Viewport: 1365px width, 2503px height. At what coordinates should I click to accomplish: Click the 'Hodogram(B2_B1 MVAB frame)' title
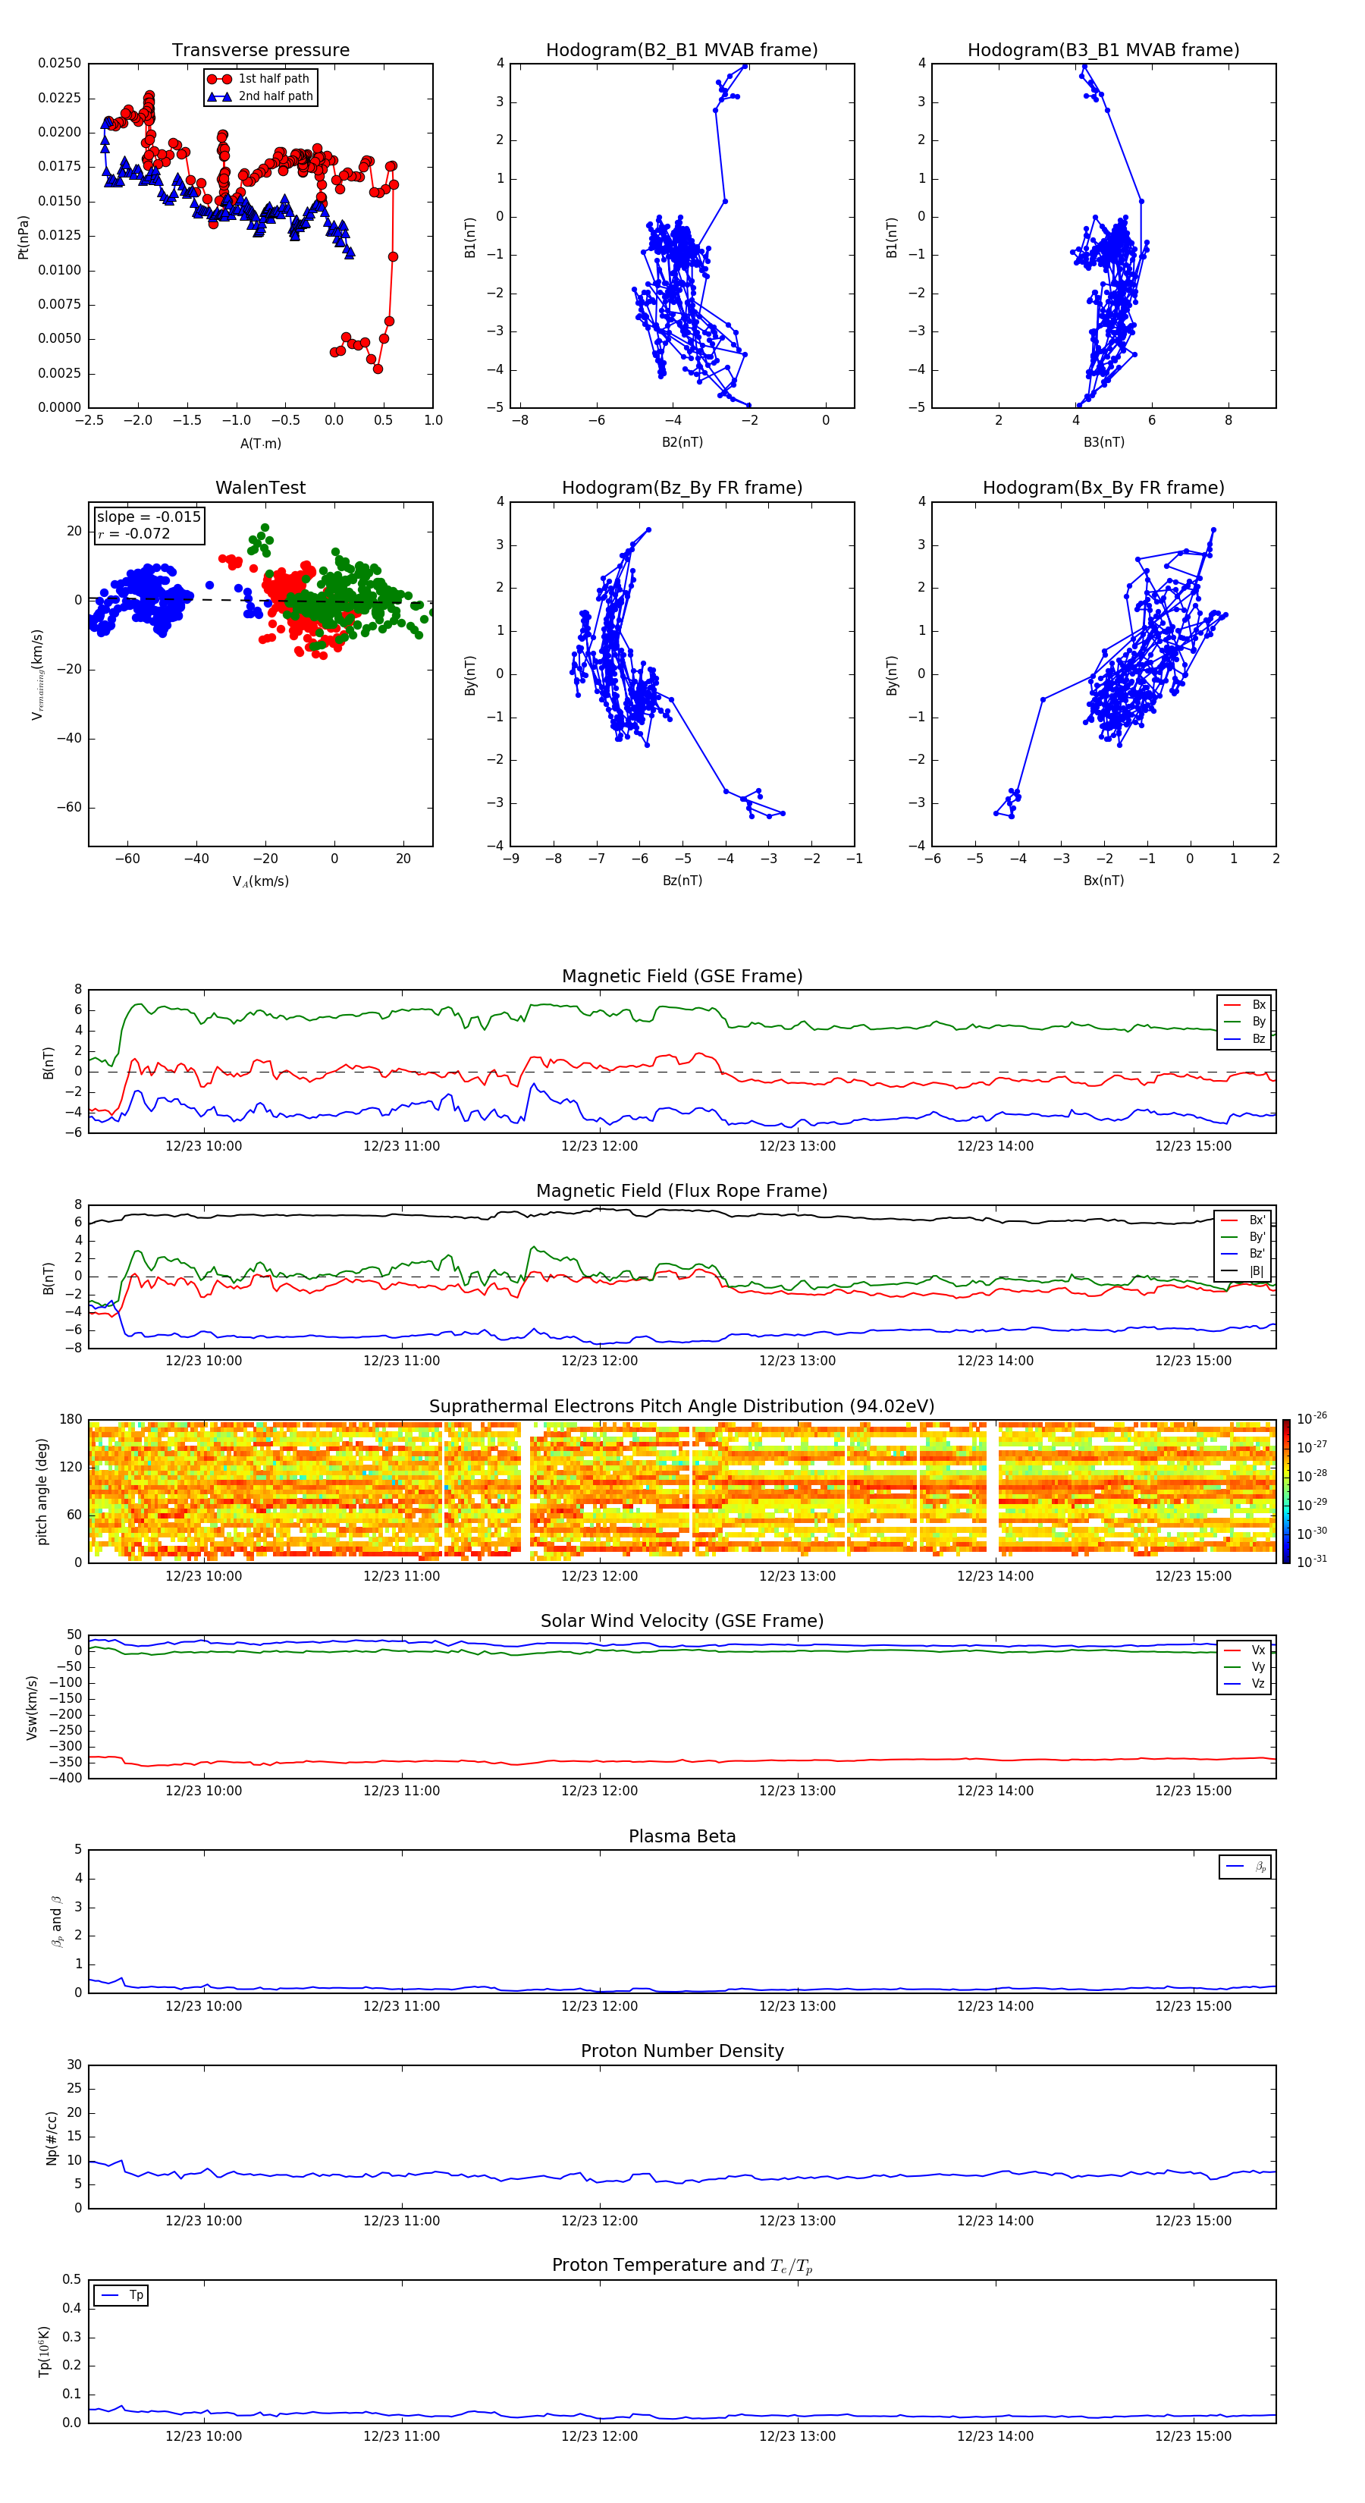click(682, 49)
